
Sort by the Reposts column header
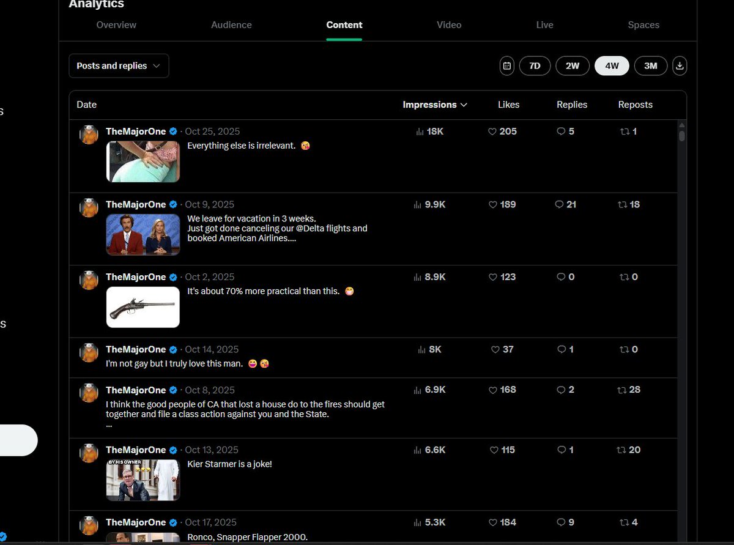tap(636, 105)
